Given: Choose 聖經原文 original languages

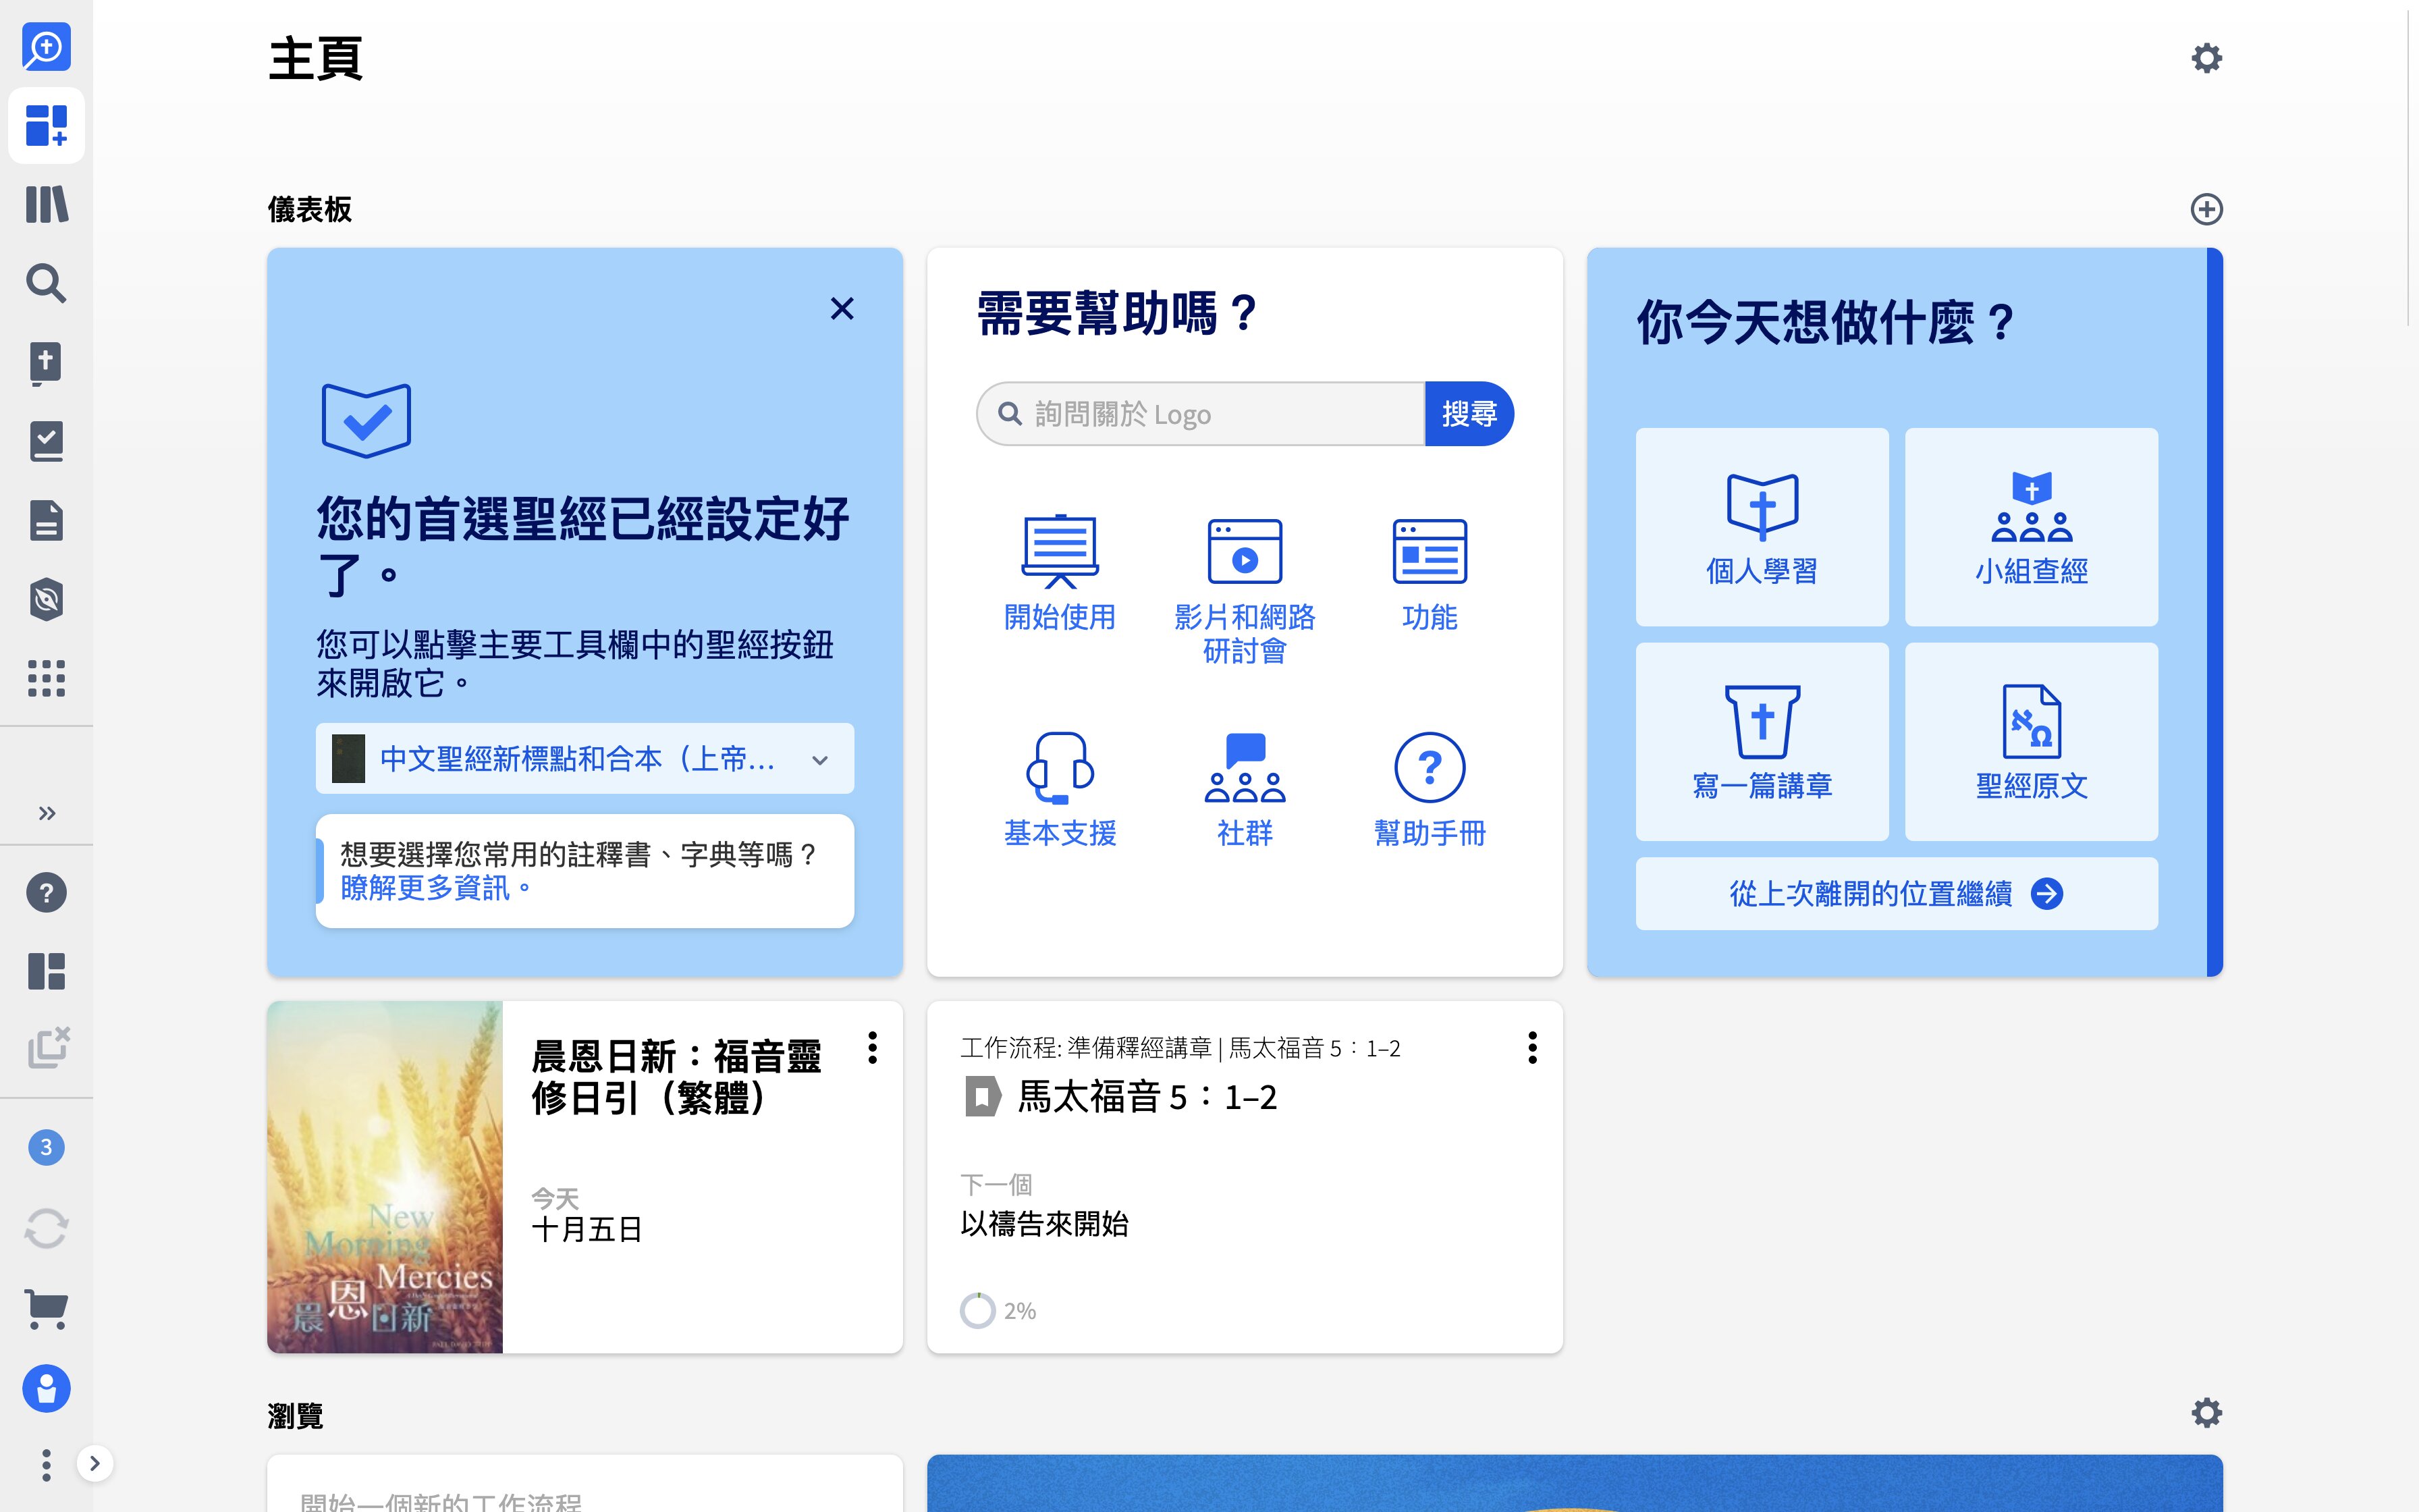Looking at the screenshot, I should (x=2031, y=741).
